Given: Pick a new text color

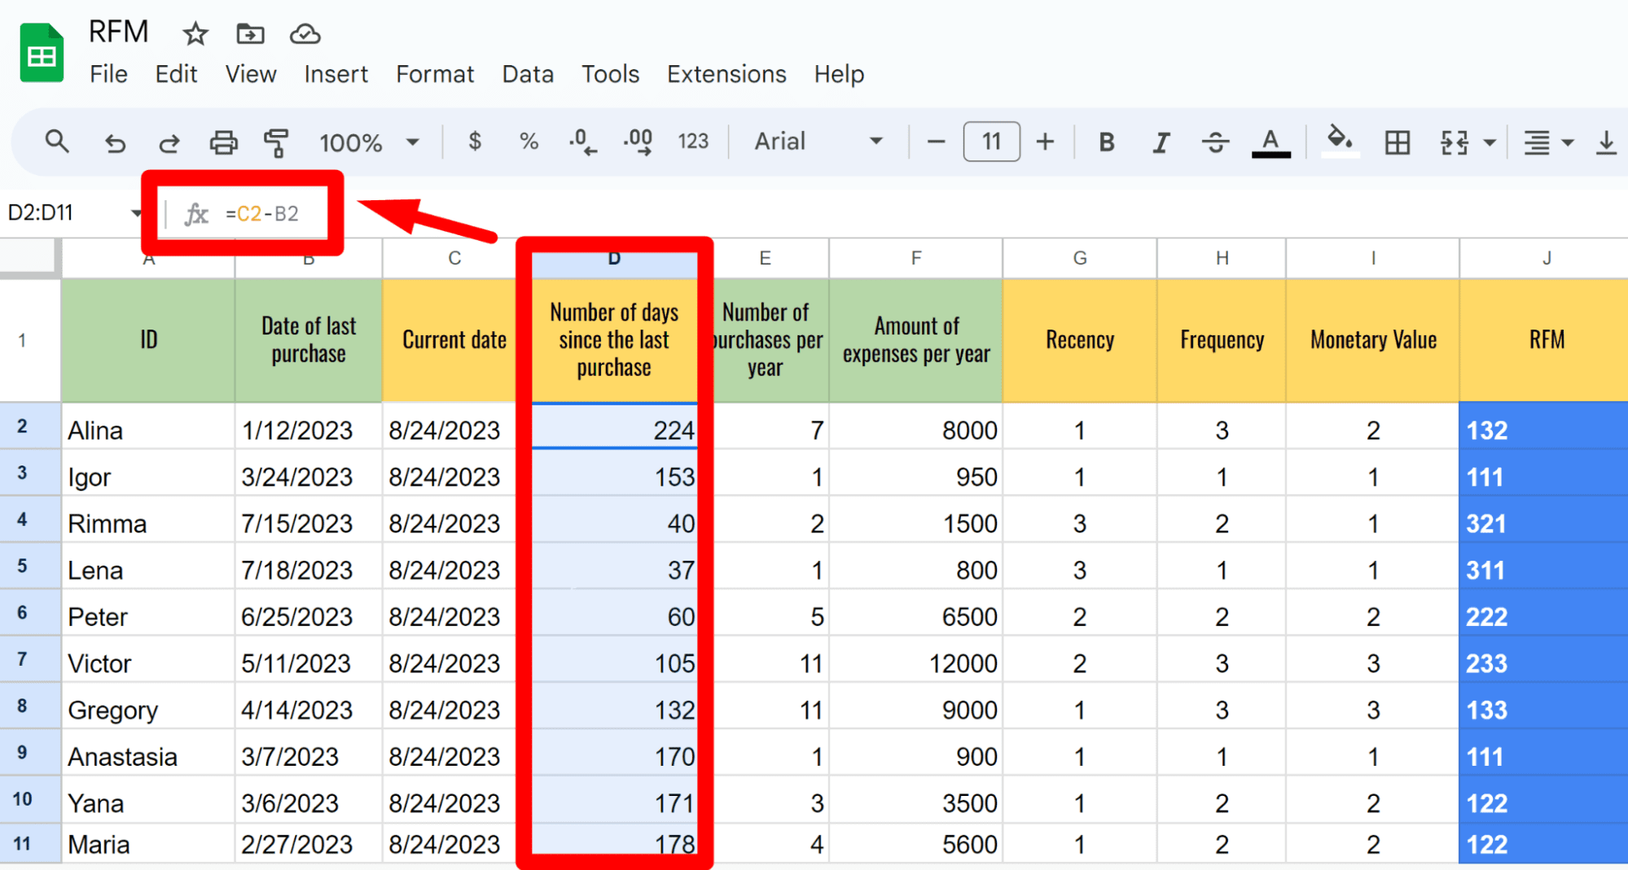Looking at the screenshot, I should click(1270, 141).
